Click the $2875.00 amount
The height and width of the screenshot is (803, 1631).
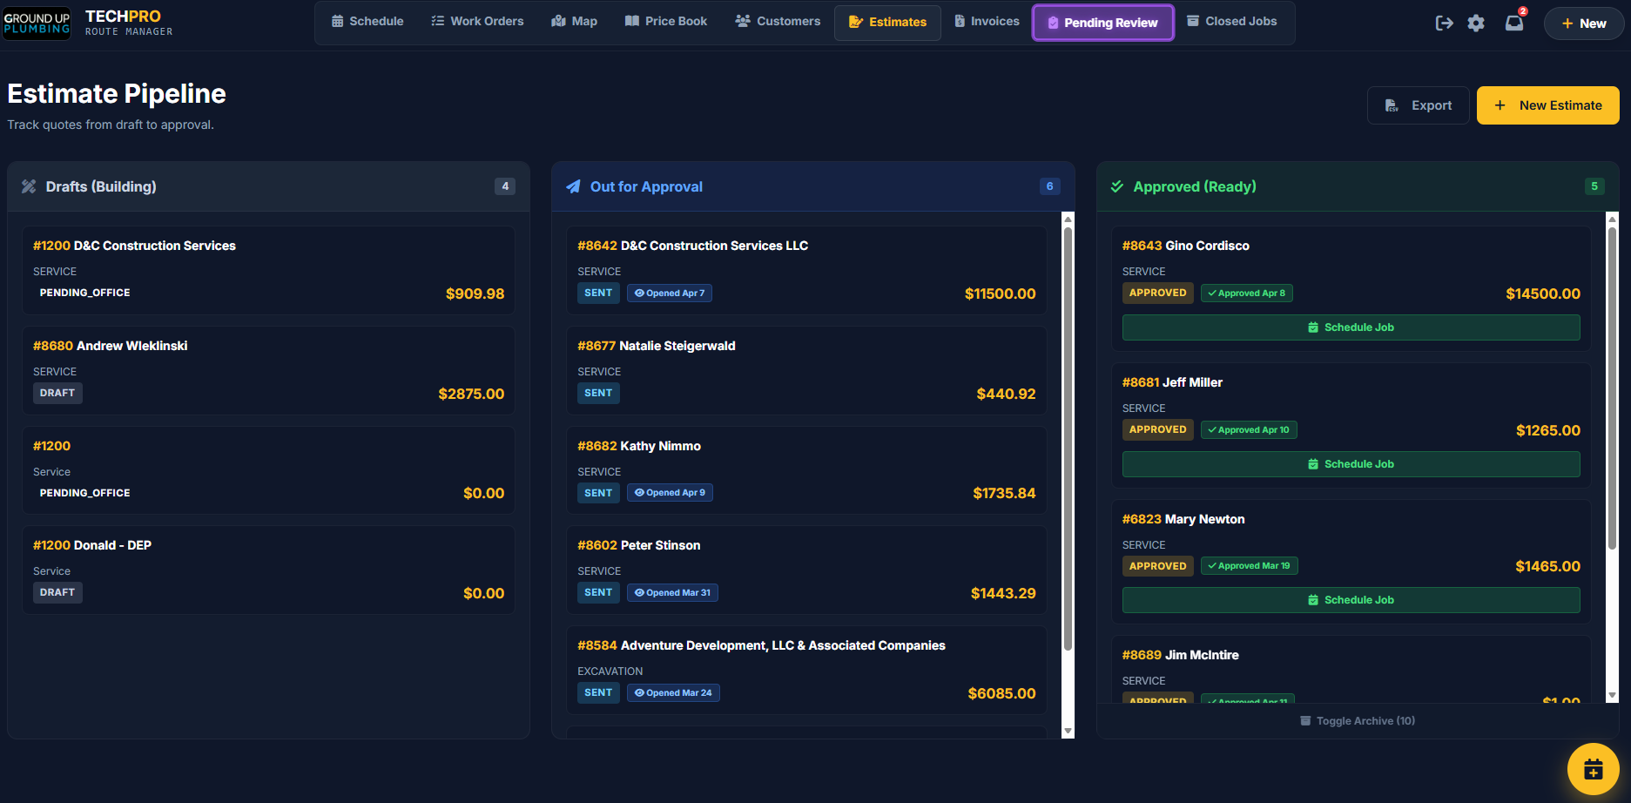coord(471,395)
